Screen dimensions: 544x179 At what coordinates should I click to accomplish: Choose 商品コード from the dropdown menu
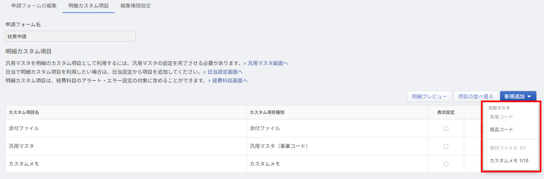pos(501,130)
